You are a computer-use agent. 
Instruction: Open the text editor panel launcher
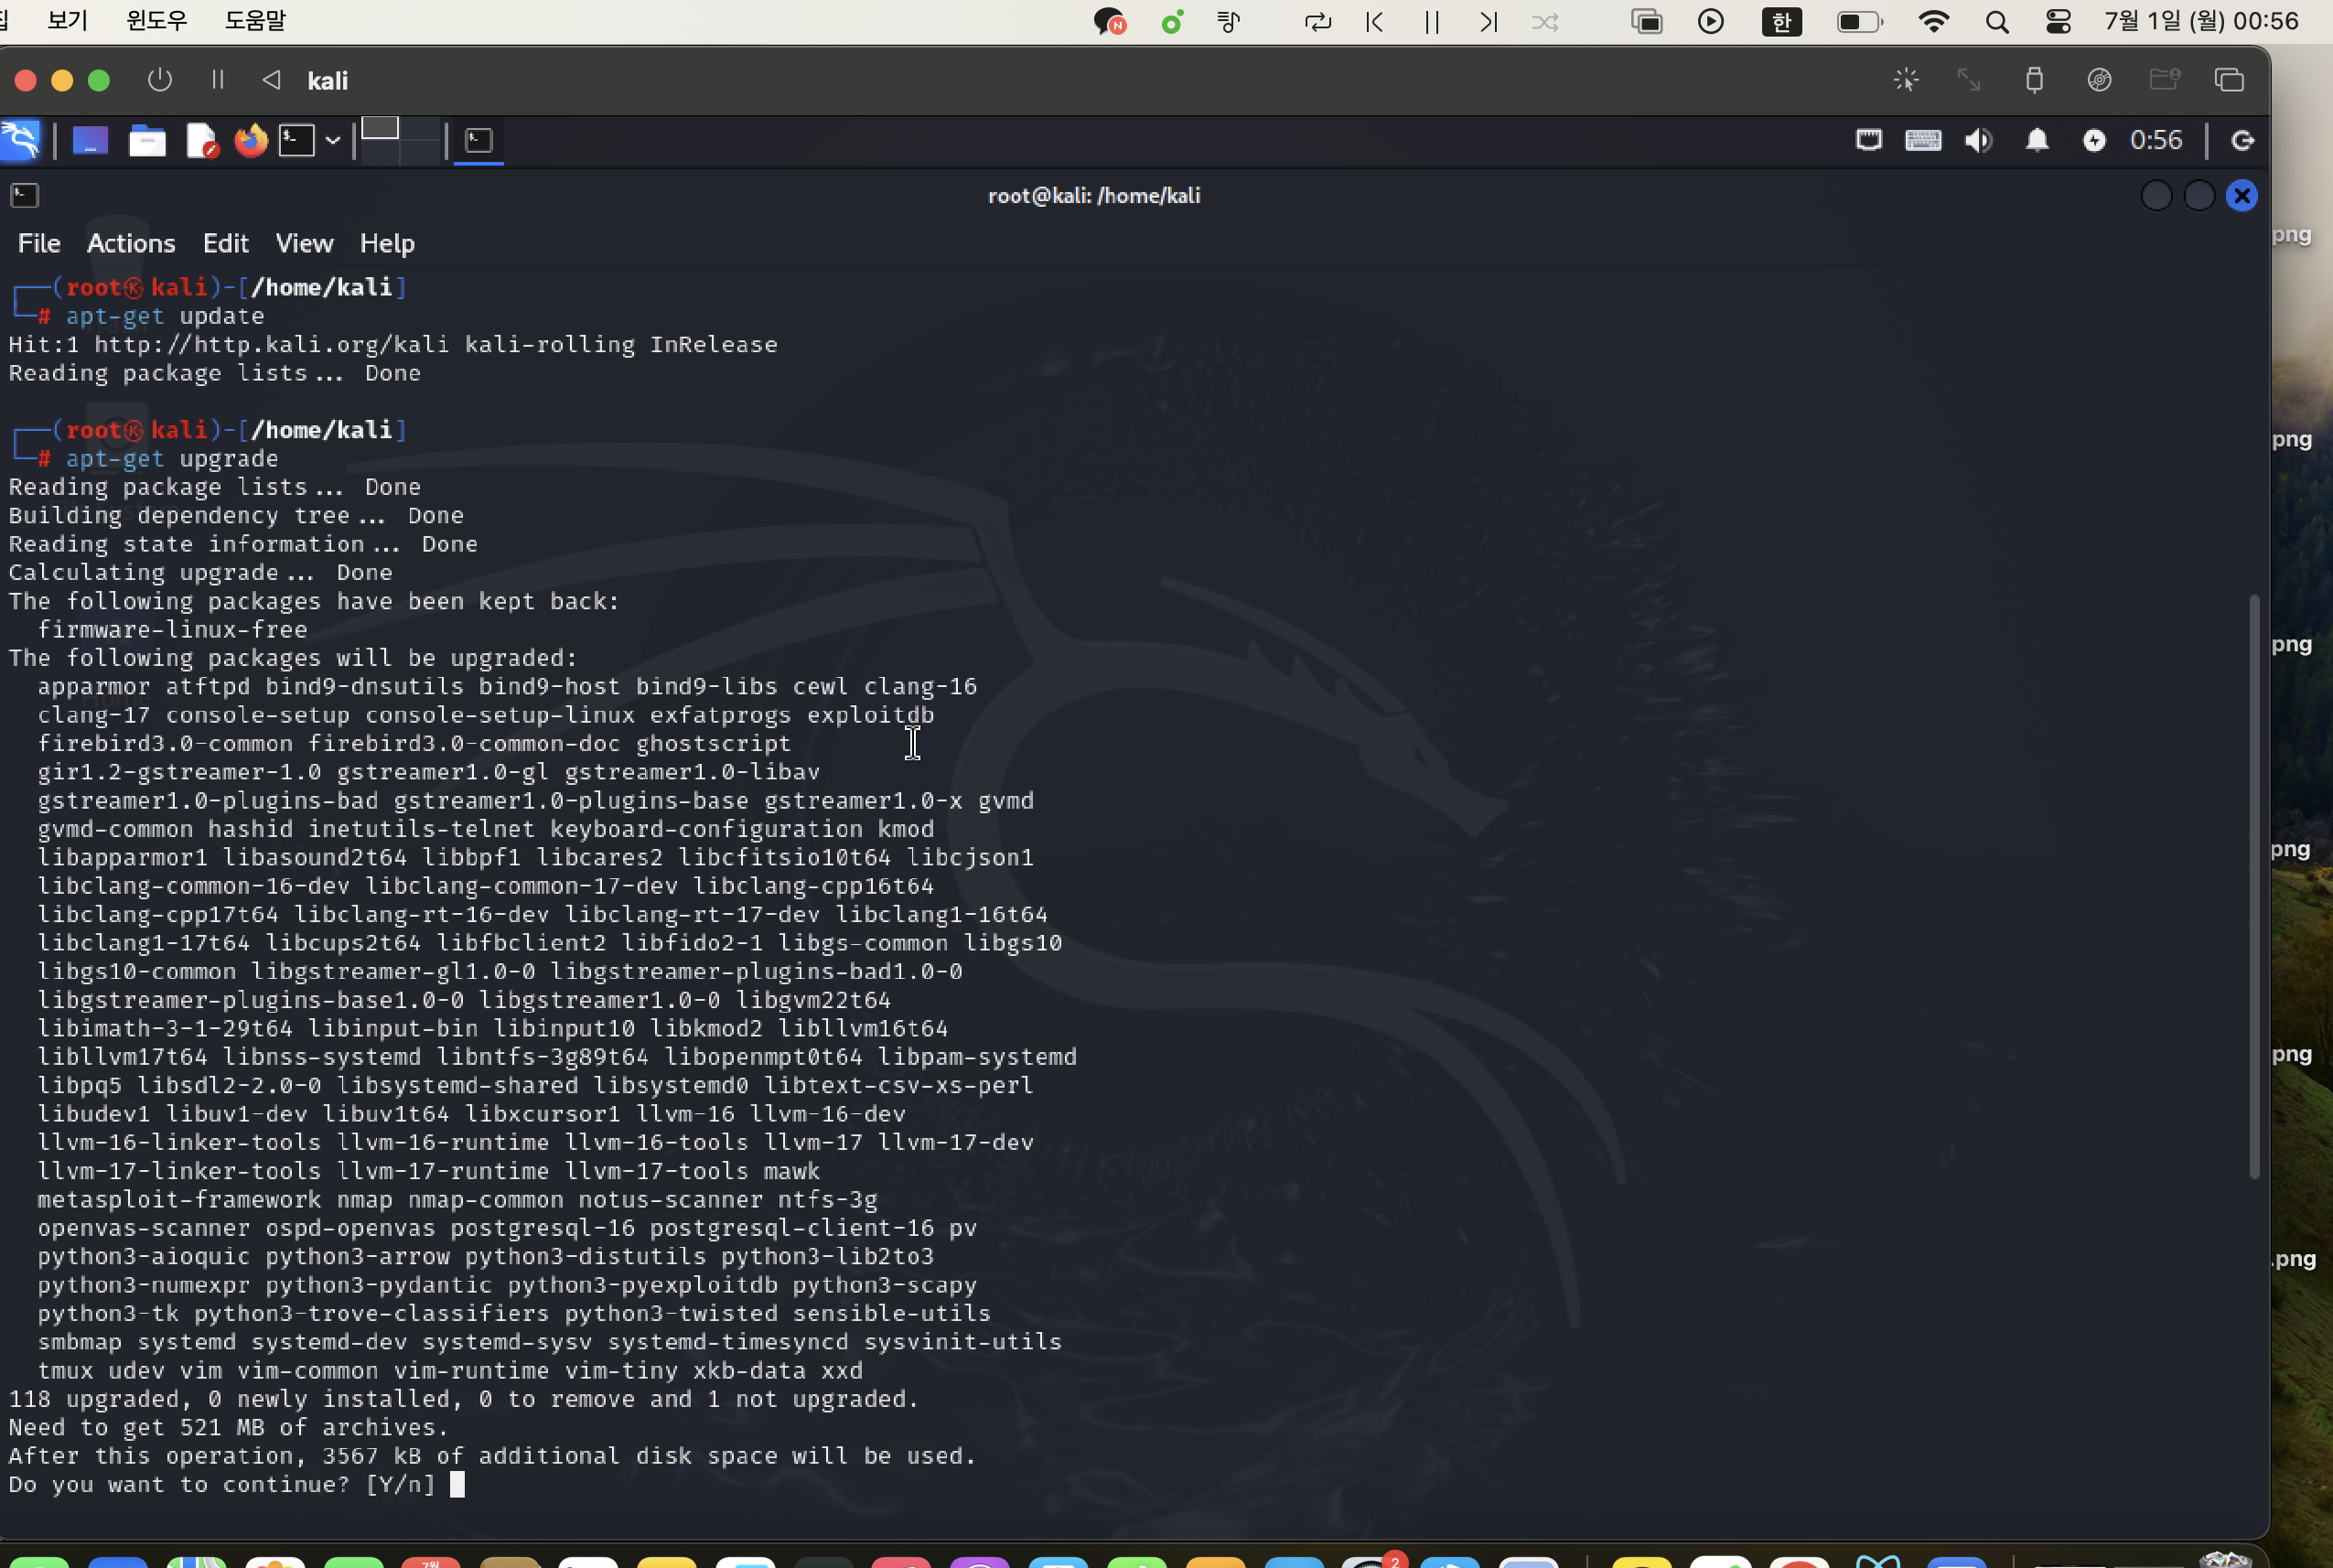pyautogui.click(x=202, y=140)
